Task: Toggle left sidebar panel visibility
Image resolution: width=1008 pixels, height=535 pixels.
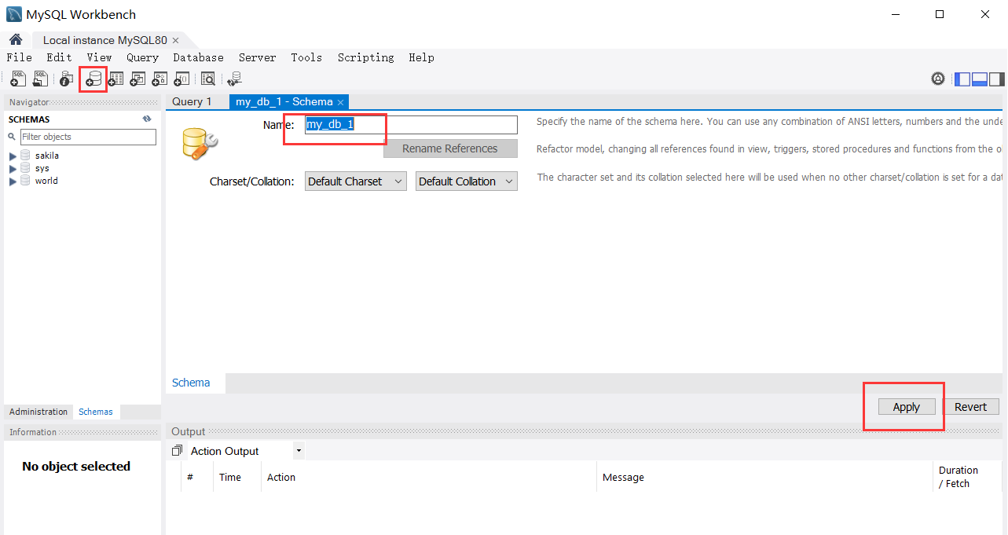Action: click(x=962, y=79)
